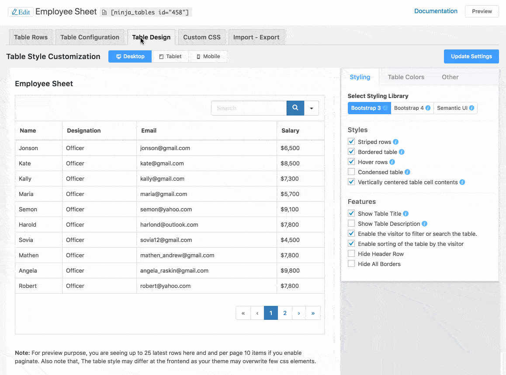Click the $9,800 salary cell
The image size is (506, 375).
coord(301,270)
